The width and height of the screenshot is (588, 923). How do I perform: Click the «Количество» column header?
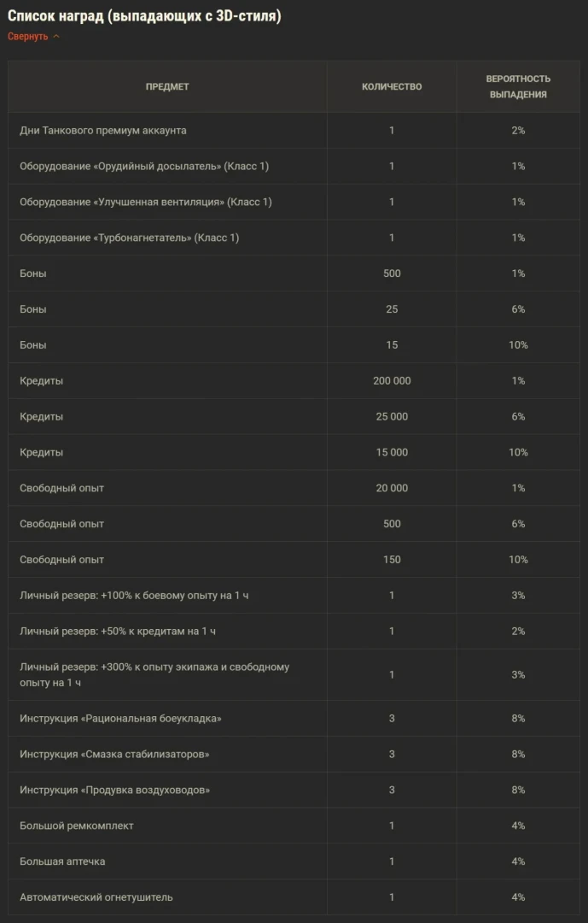click(x=392, y=86)
